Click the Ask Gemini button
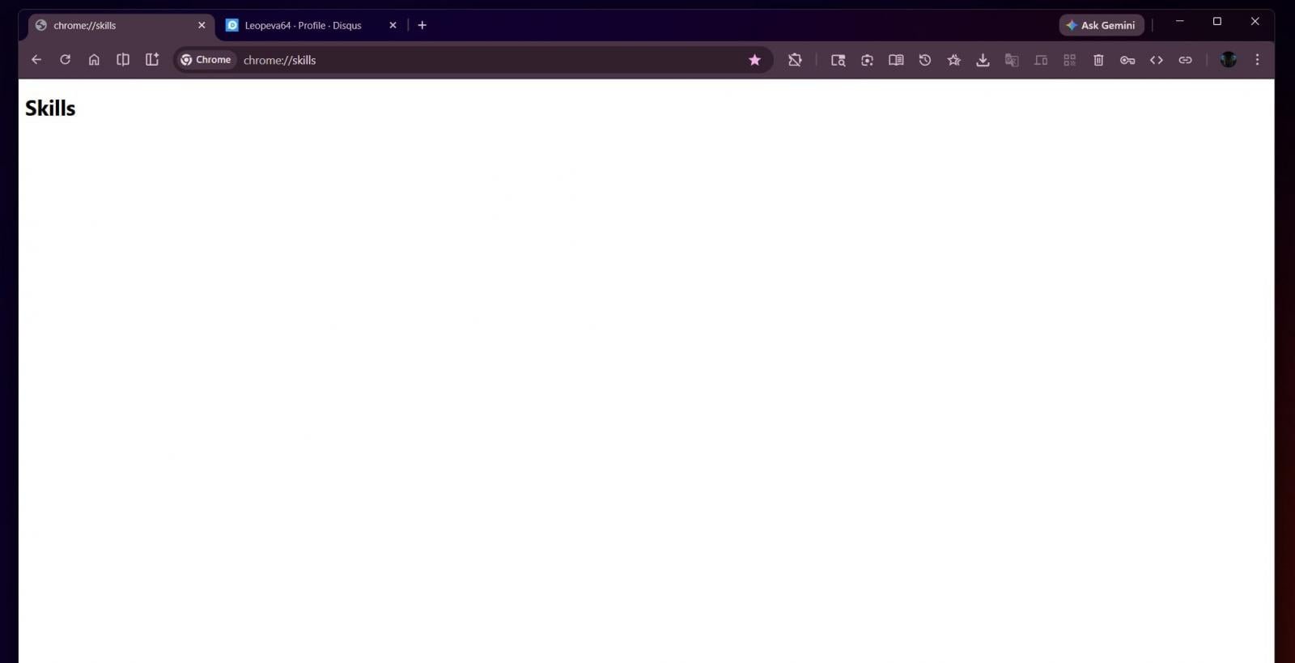1295x663 pixels. (x=1102, y=25)
